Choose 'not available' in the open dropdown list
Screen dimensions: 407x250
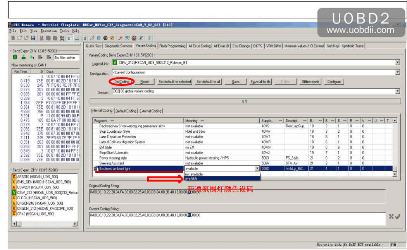click(x=222, y=175)
